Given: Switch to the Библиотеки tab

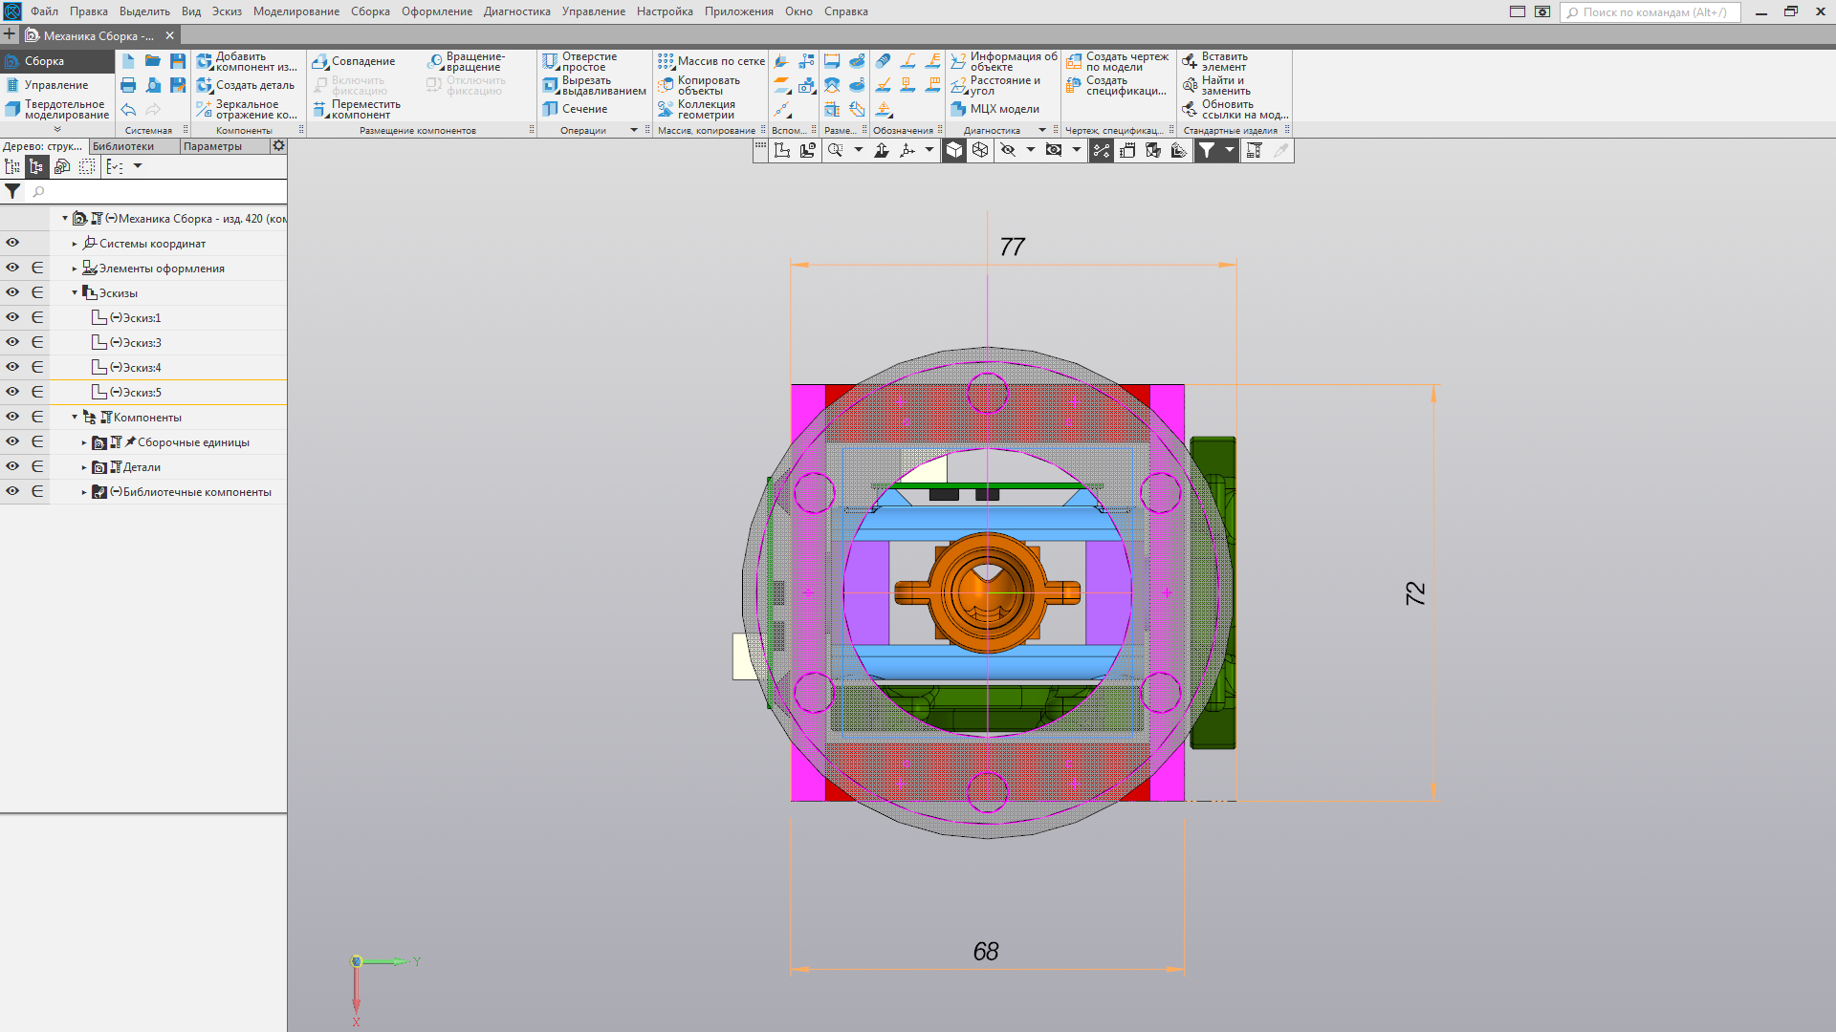Looking at the screenshot, I should [x=123, y=146].
